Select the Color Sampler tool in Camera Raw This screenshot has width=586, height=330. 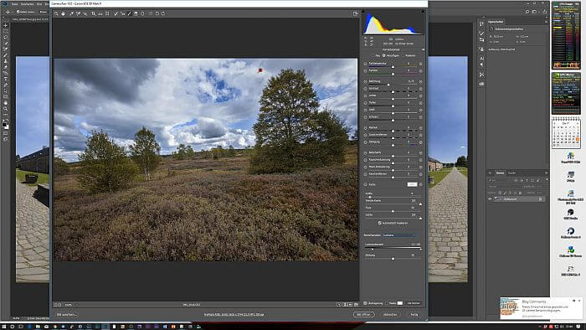tap(79, 13)
